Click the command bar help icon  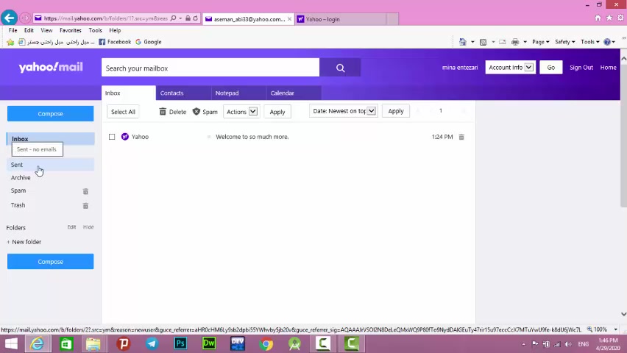(607, 42)
